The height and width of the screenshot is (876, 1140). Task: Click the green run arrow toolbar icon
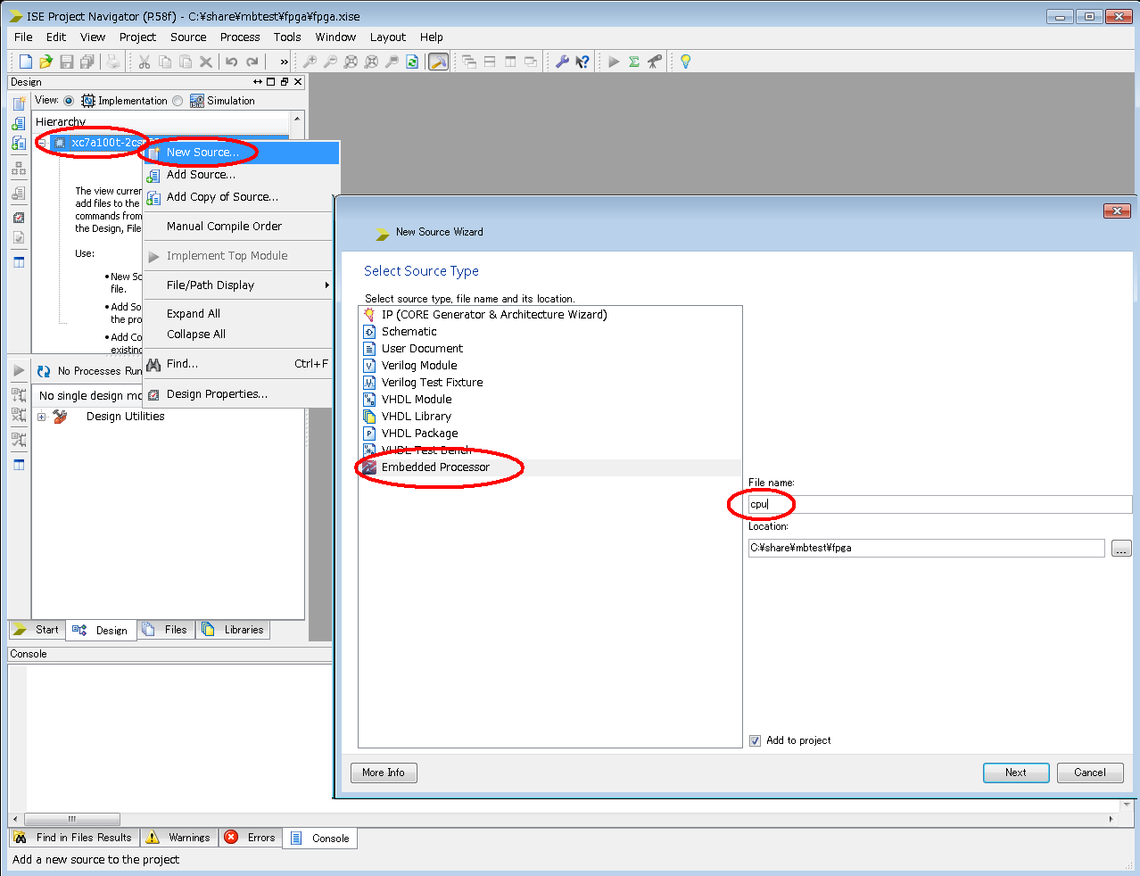[614, 62]
